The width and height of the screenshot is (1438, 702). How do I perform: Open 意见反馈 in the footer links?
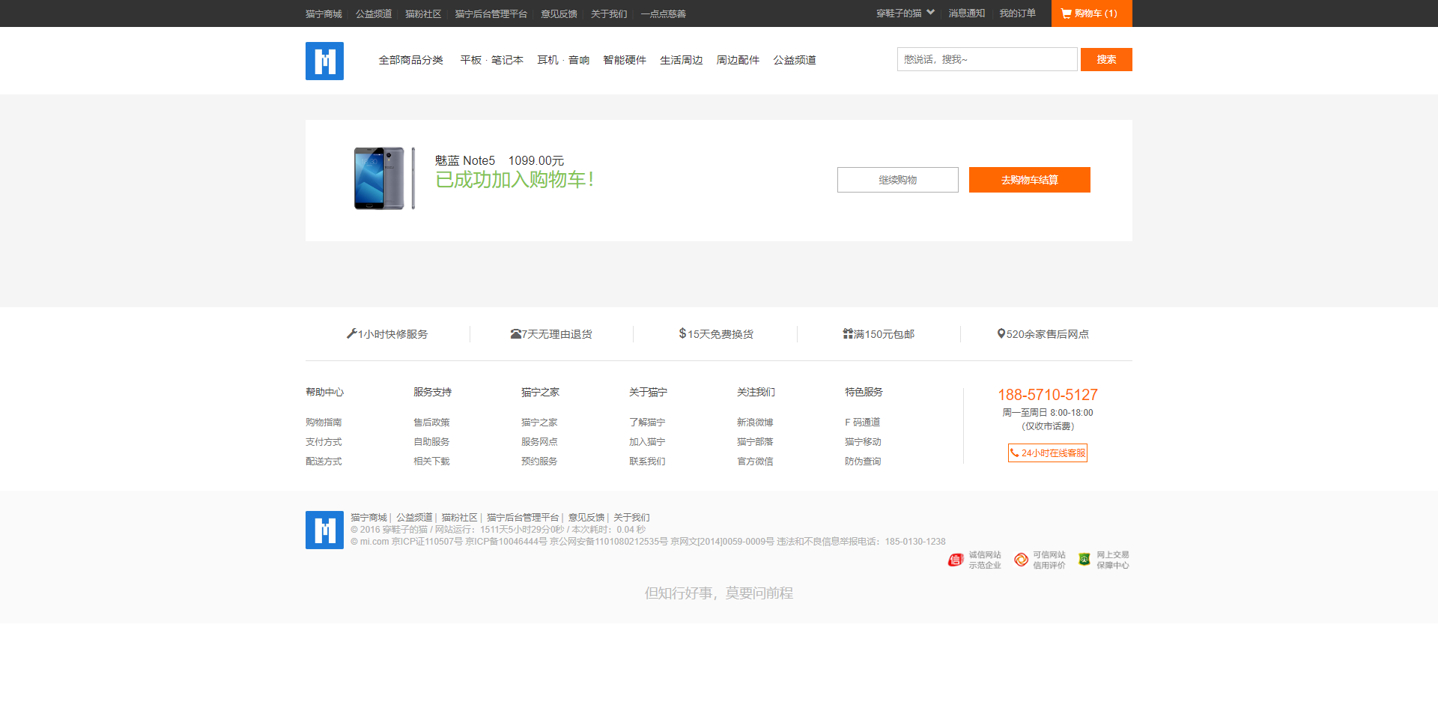tap(586, 518)
